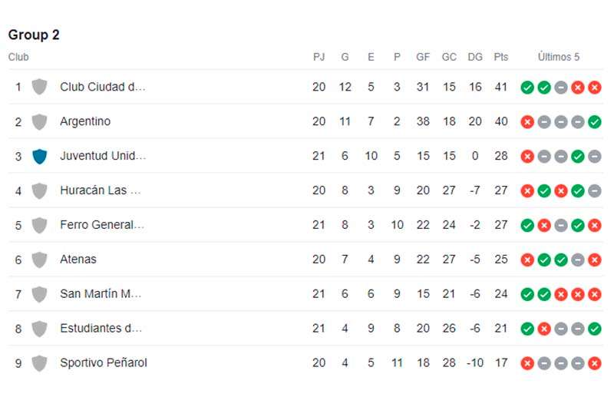Click Argentino's most recent green win icon

[x=594, y=122]
